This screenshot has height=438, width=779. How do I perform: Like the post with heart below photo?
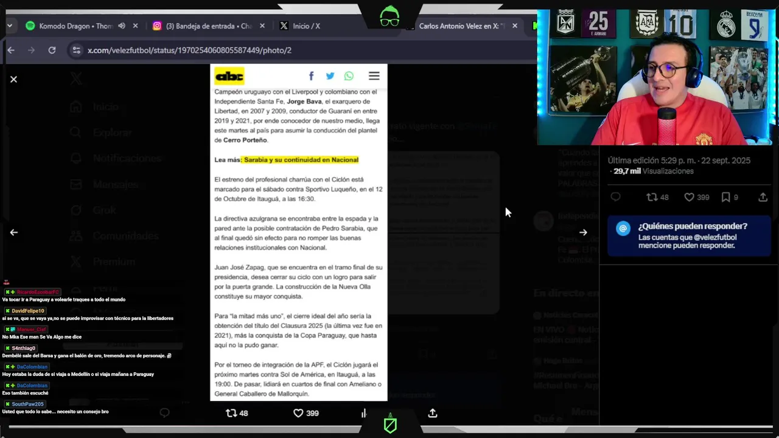[x=298, y=413]
